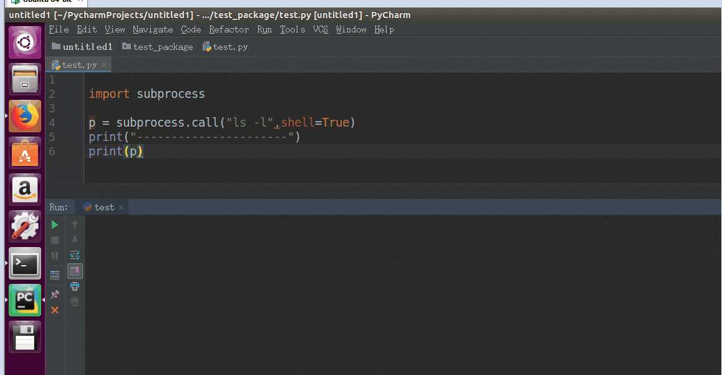This screenshot has height=375, width=722.
Task: Open the Edit menu
Action: (87, 29)
